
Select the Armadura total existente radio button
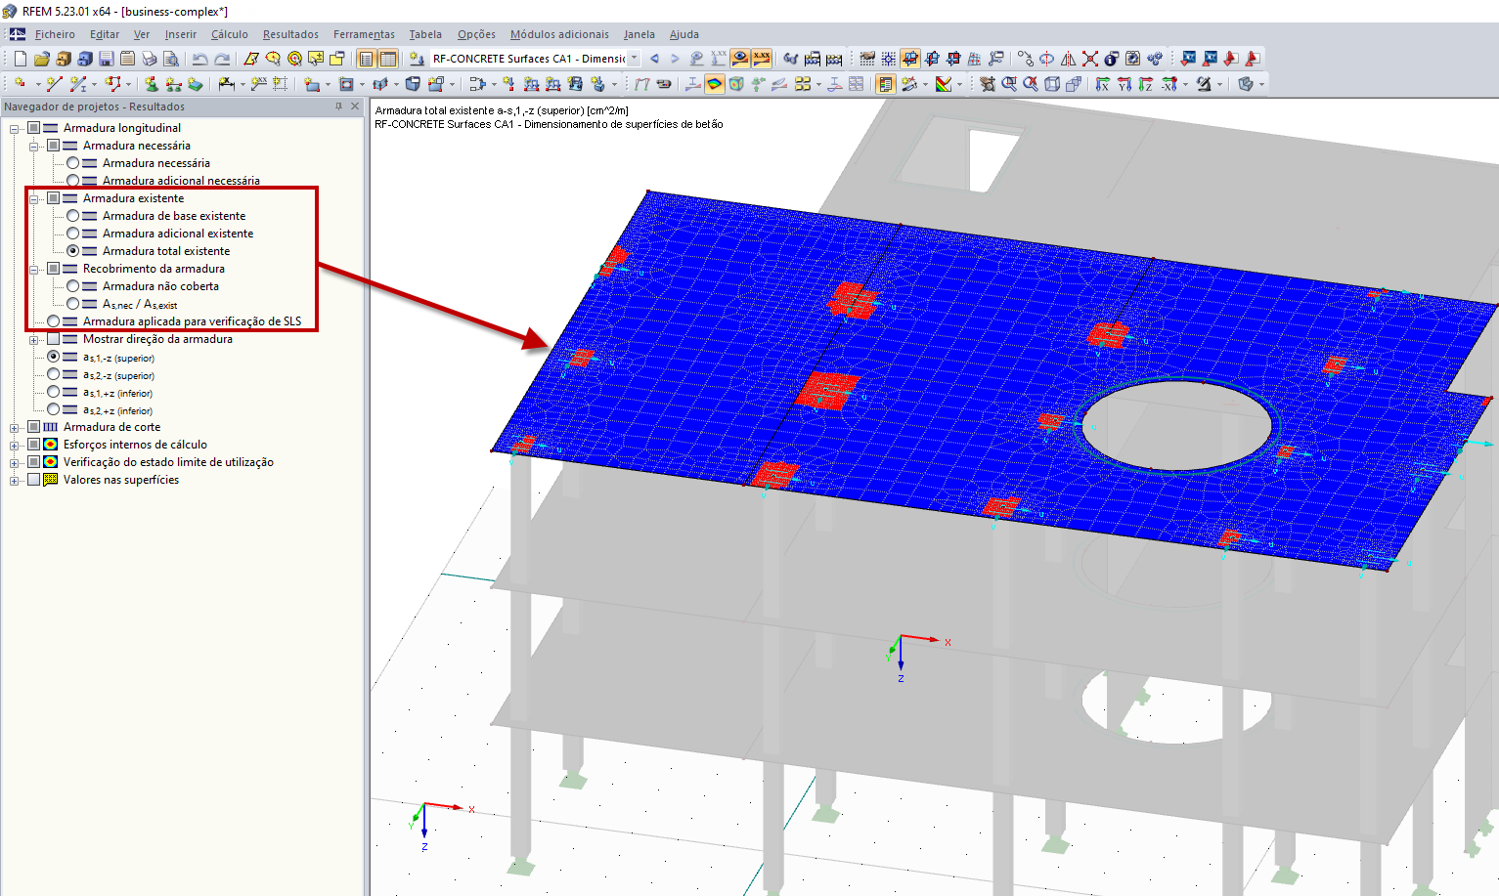(73, 251)
